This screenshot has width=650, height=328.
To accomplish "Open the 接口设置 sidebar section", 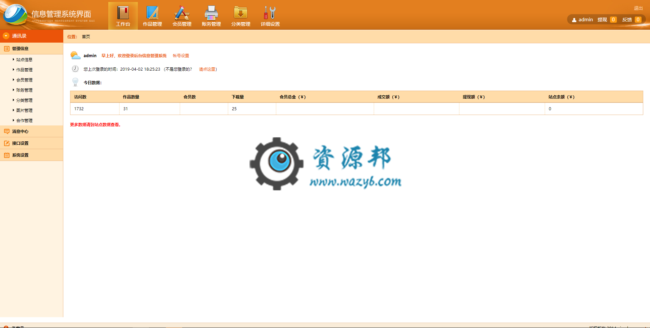I will click(31, 143).
